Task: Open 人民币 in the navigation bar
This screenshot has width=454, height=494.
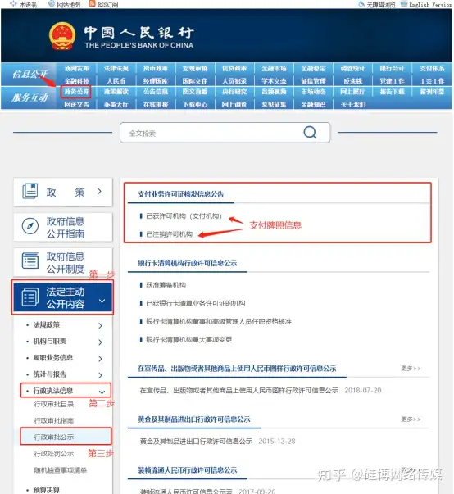Action: pyautogui.click(x=116, y=81)
